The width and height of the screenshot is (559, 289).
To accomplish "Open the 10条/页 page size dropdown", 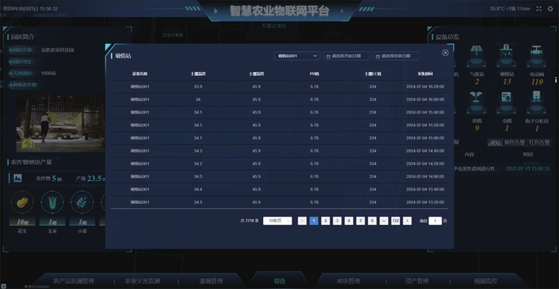I will pyautogui.click(x=278, y=221).
